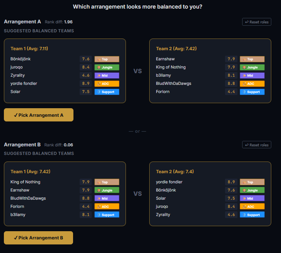Select BludWithDaDawgs player name in Arrangement A
The width and height of the screenshot is (281, 253).
coord(173,83)
